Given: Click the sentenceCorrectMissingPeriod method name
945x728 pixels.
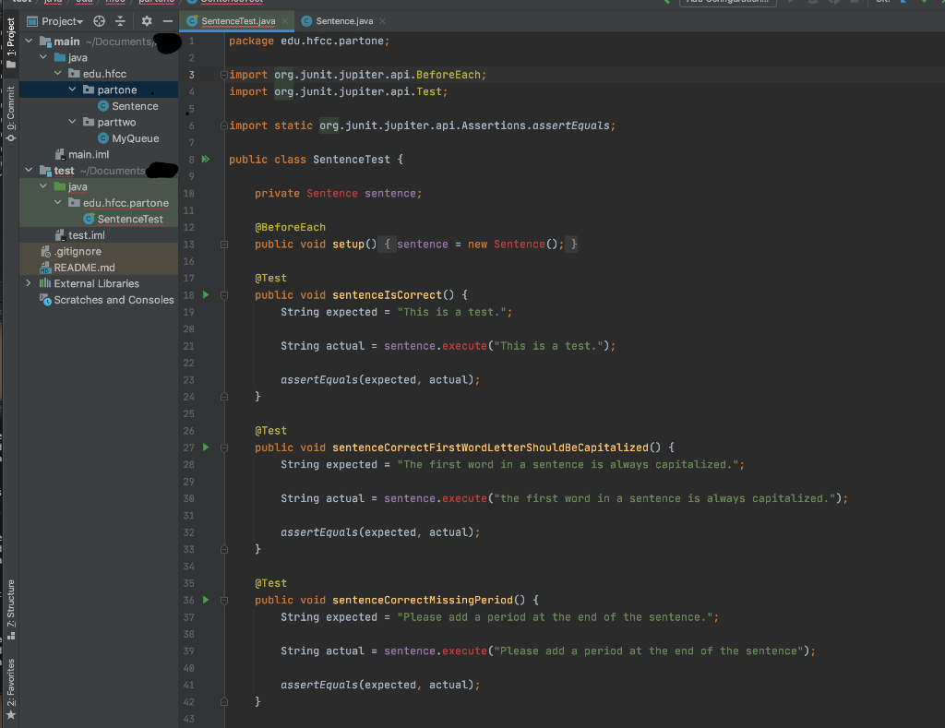Looking at the screenshot, I should pyautogui.click(x=423, y=600).
